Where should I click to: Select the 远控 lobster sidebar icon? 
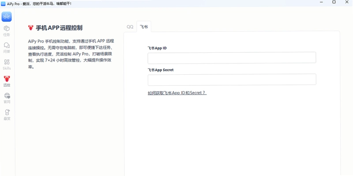pyautogui.click(x=7, y=81)
